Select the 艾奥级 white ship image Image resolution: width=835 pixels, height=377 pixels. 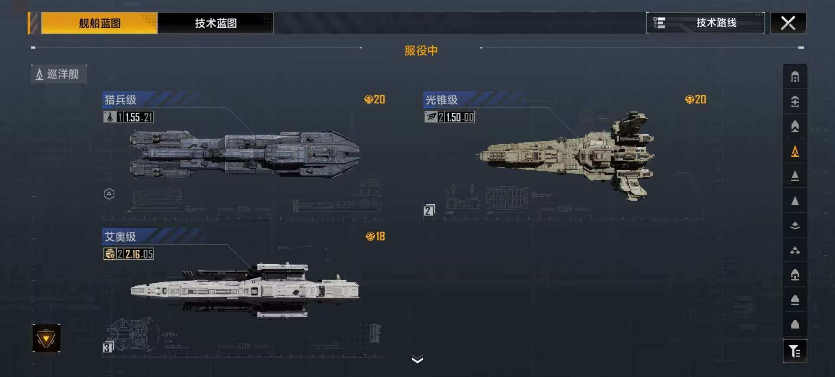[245, 290]
